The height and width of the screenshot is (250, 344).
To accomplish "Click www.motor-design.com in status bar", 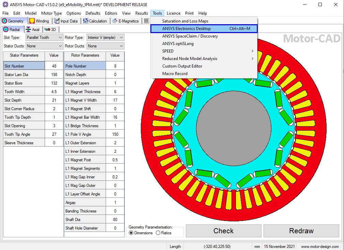I will (x=320, y=247).
